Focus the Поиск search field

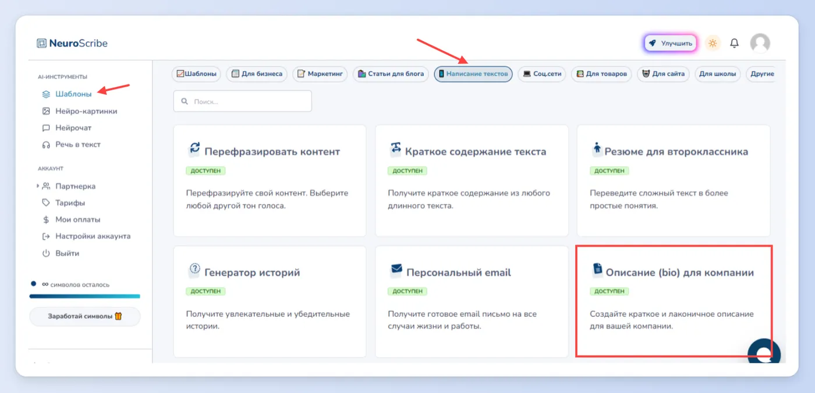coord(243,101)
